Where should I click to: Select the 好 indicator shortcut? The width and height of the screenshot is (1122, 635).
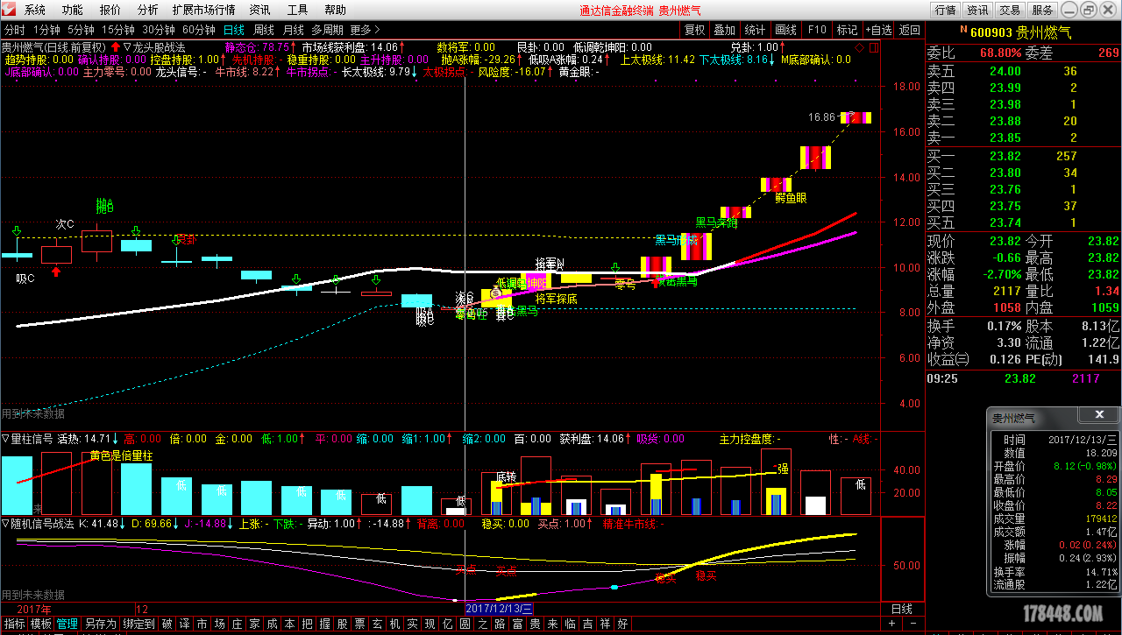pyautogui.click(x=623, y=624)
